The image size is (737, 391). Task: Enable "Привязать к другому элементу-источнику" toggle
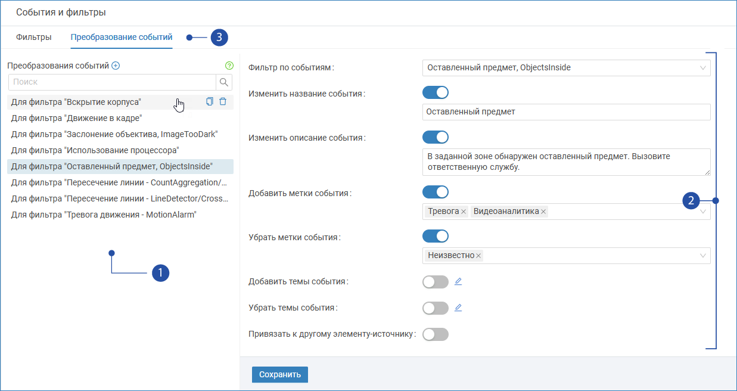[x=435, y=334]
